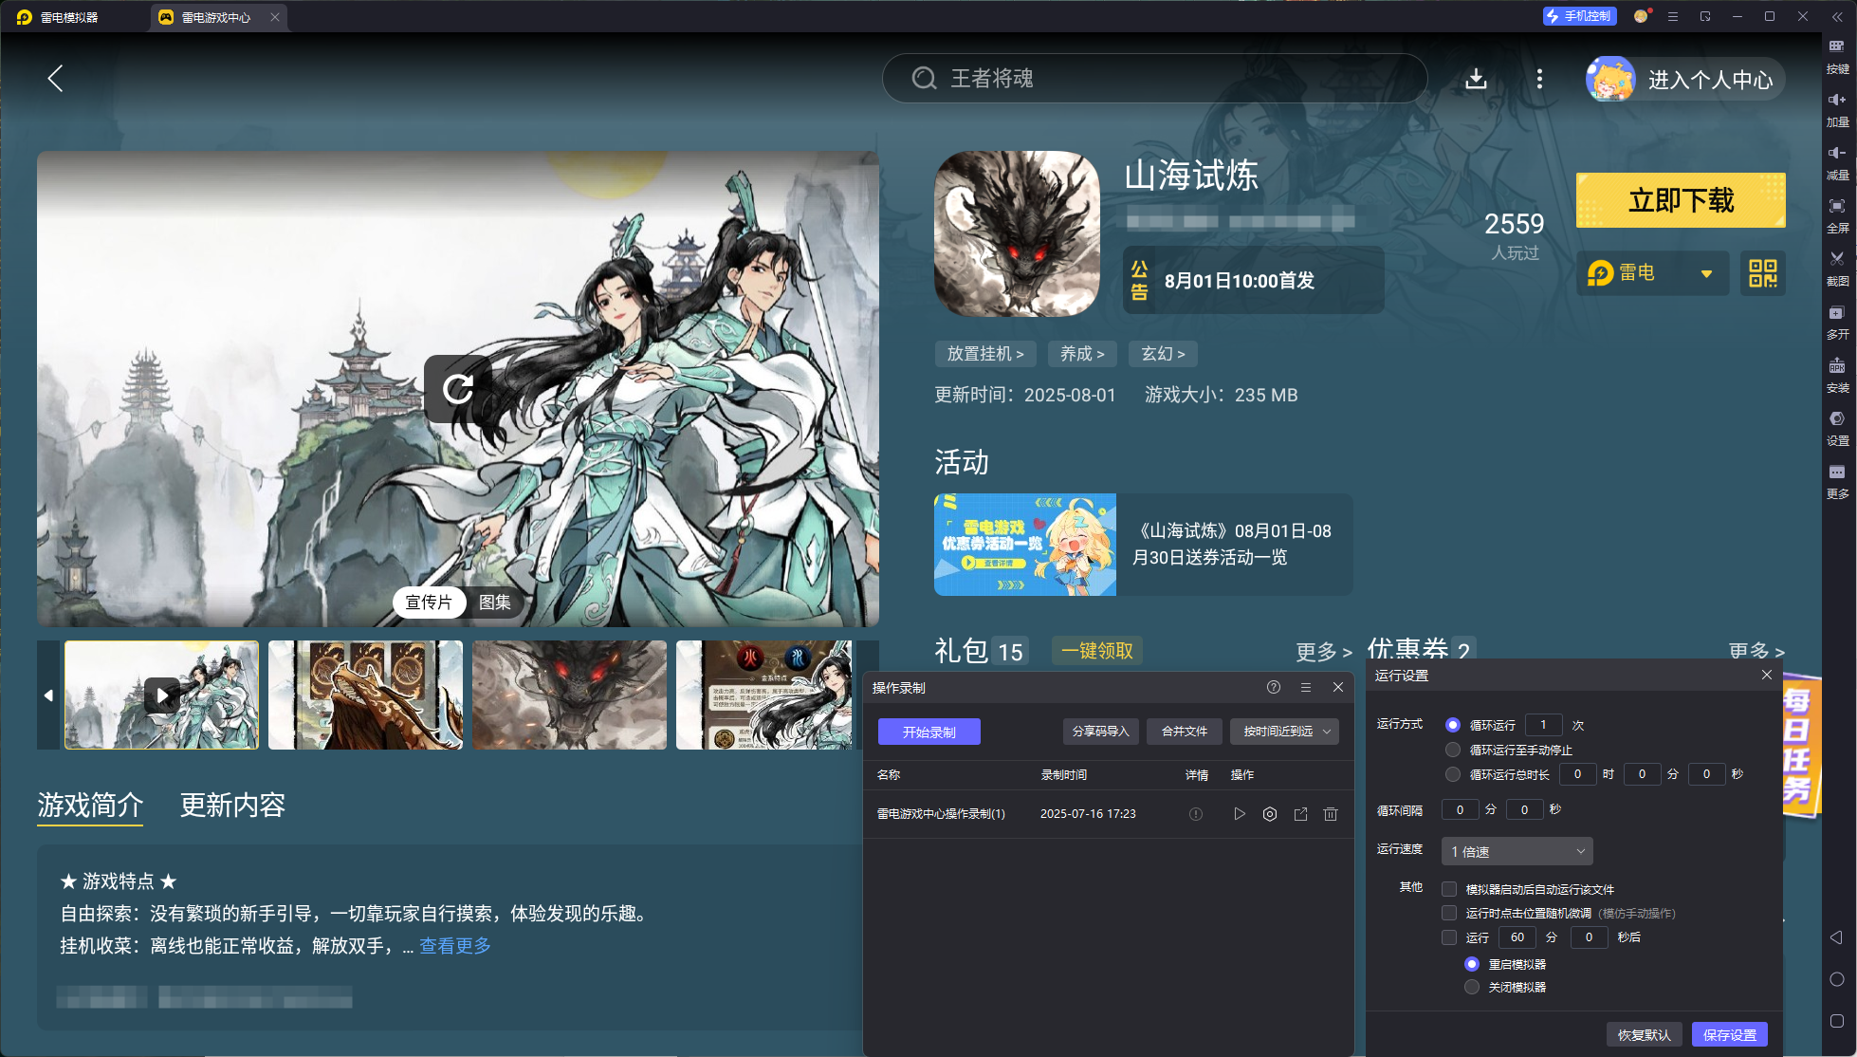Click 开始录制 button
Screen dimensions: 1857x1057
click(928, 732)
